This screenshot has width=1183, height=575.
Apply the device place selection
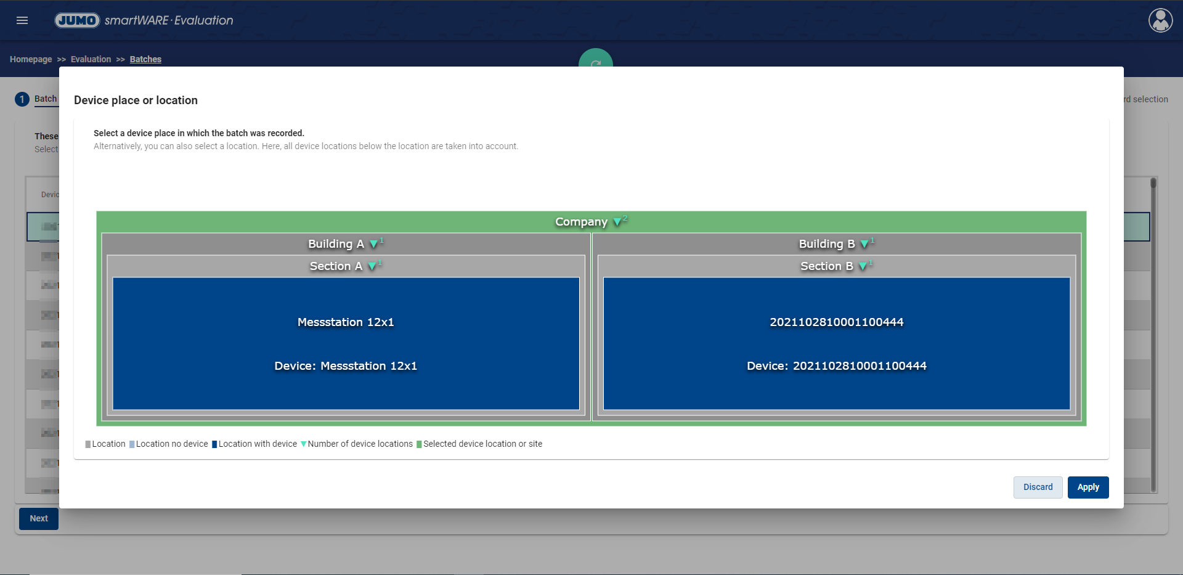pos(1087,487)
